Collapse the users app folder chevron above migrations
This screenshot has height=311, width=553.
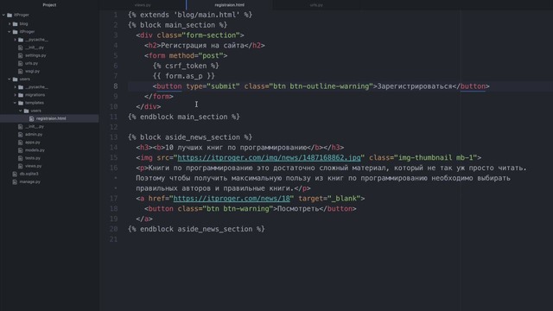point(10,79)
